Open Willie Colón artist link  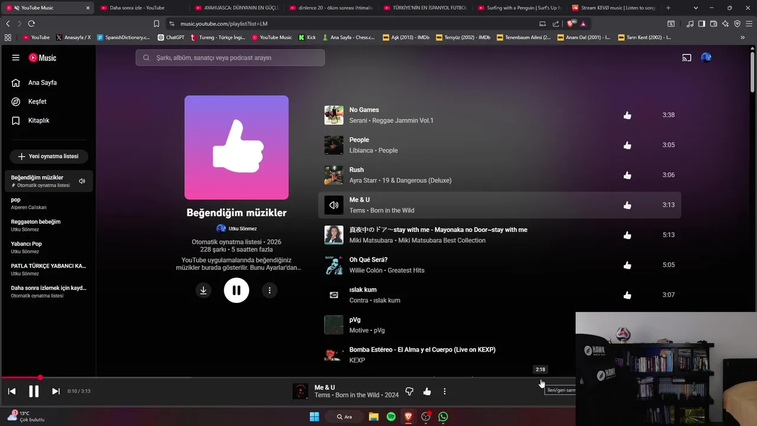(x=367, y=270)
